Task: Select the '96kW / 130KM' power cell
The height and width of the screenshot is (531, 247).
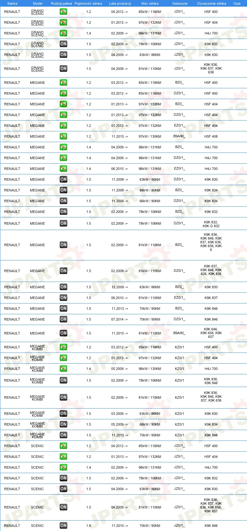Action: (150, 369)
